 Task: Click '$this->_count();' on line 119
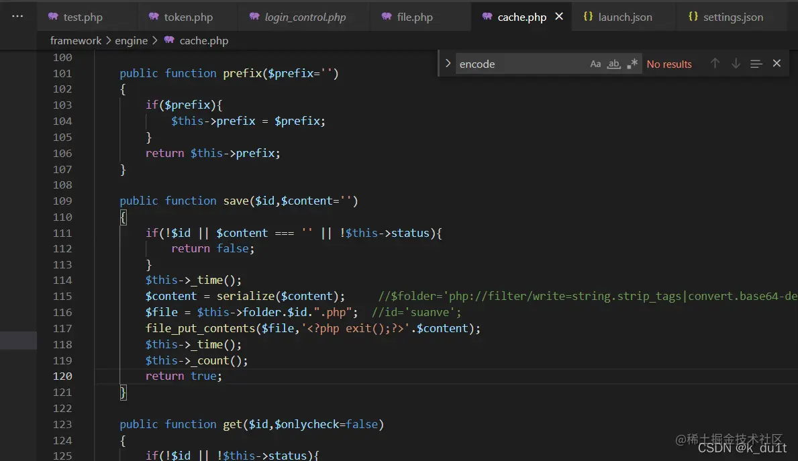197,360
